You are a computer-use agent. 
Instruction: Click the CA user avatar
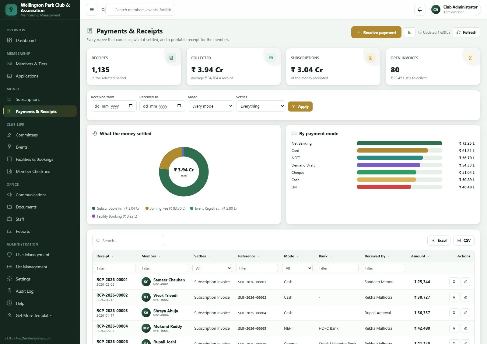pyautogui.click(x=436, y=10)
